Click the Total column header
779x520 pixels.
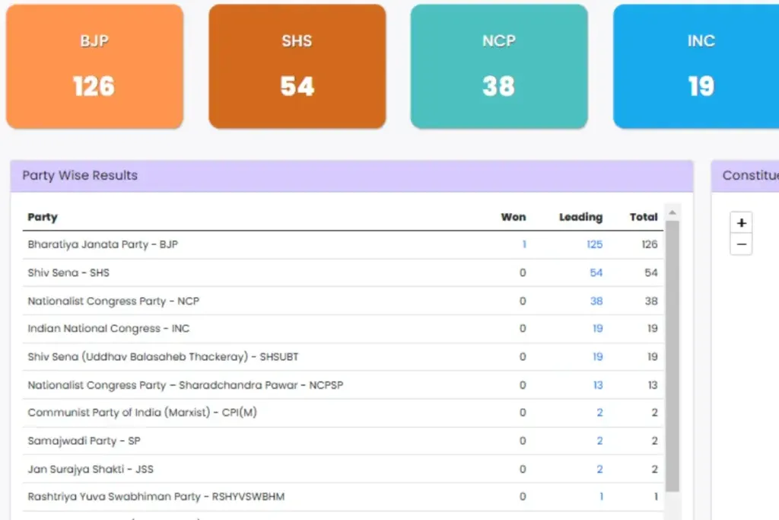pos(644,217)
